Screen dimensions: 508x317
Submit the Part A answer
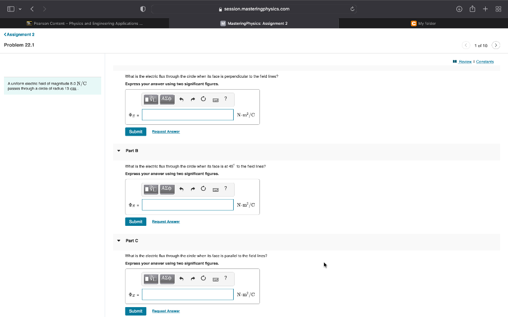point(135,131)
